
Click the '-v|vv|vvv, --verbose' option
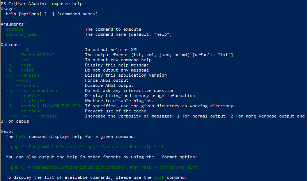[x=31, y=116]
